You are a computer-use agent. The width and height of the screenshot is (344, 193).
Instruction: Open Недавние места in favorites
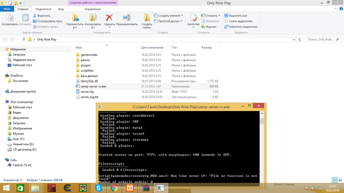[x=24, y=60]
